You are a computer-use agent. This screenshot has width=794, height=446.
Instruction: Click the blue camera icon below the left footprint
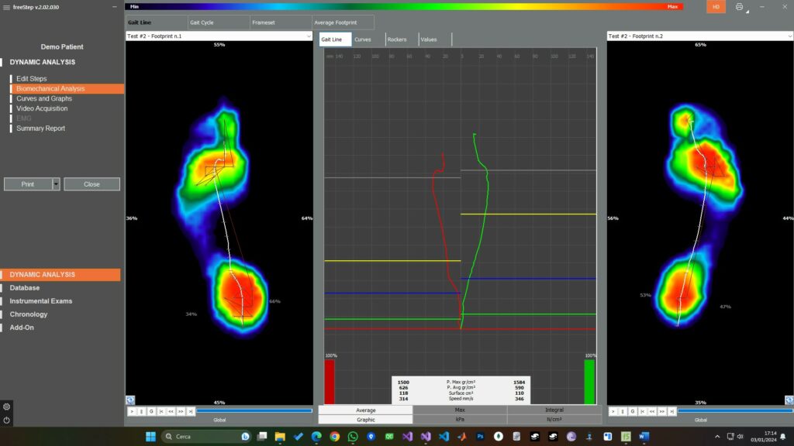[130, 400]
